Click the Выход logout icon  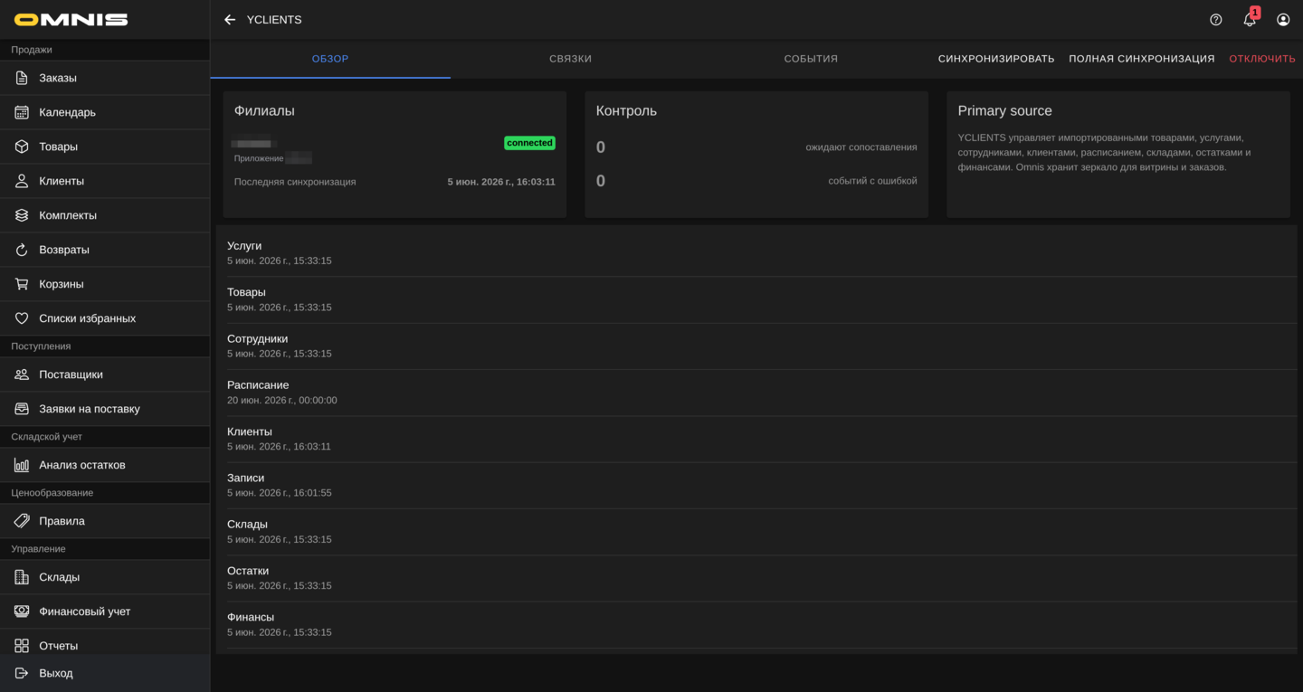[x=22, y=673]
